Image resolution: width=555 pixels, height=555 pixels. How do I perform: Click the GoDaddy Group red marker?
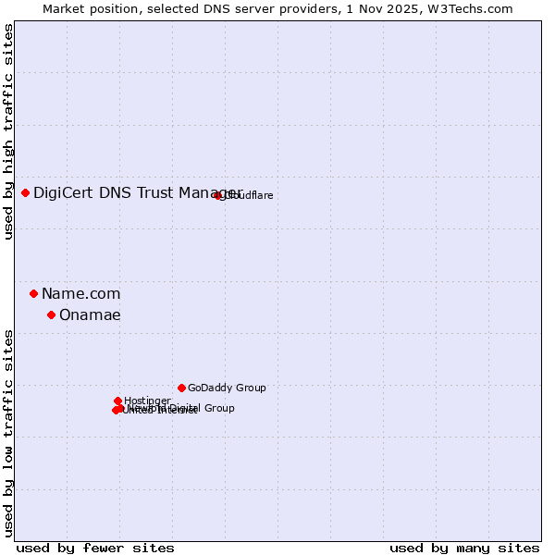coord(181,388)
